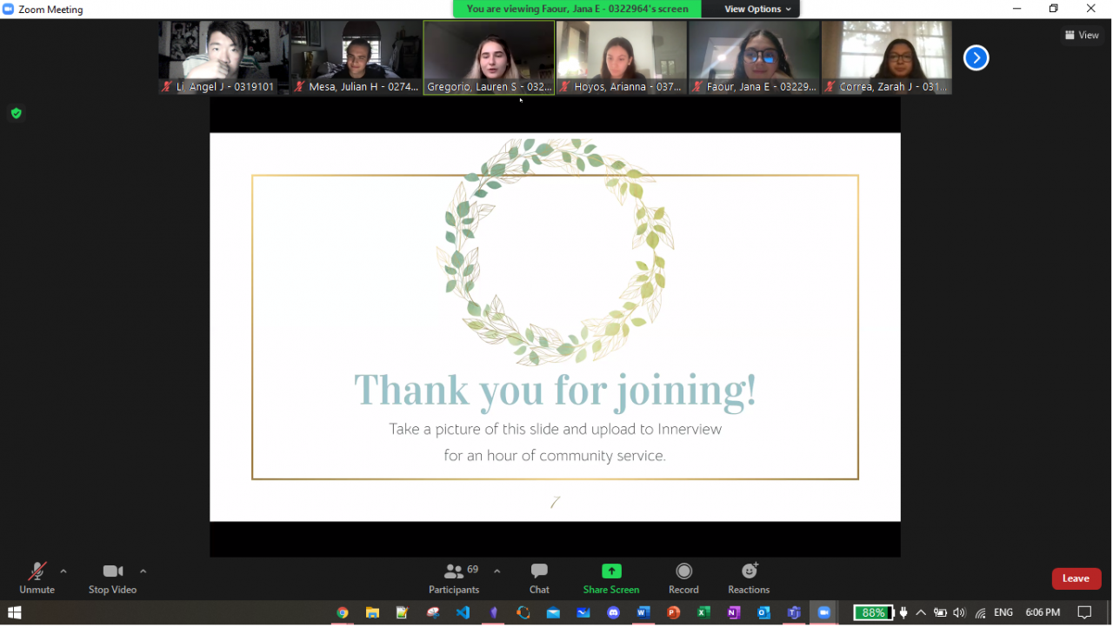Leave the meeting
1113x628 pixels.
[1076, 578]
